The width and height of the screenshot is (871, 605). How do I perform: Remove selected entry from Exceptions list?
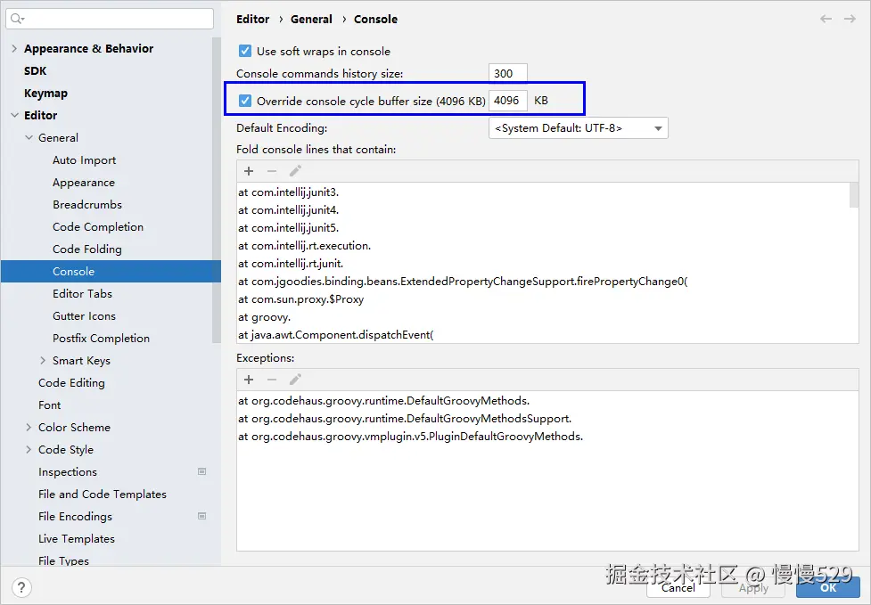(x=272, y=380)
